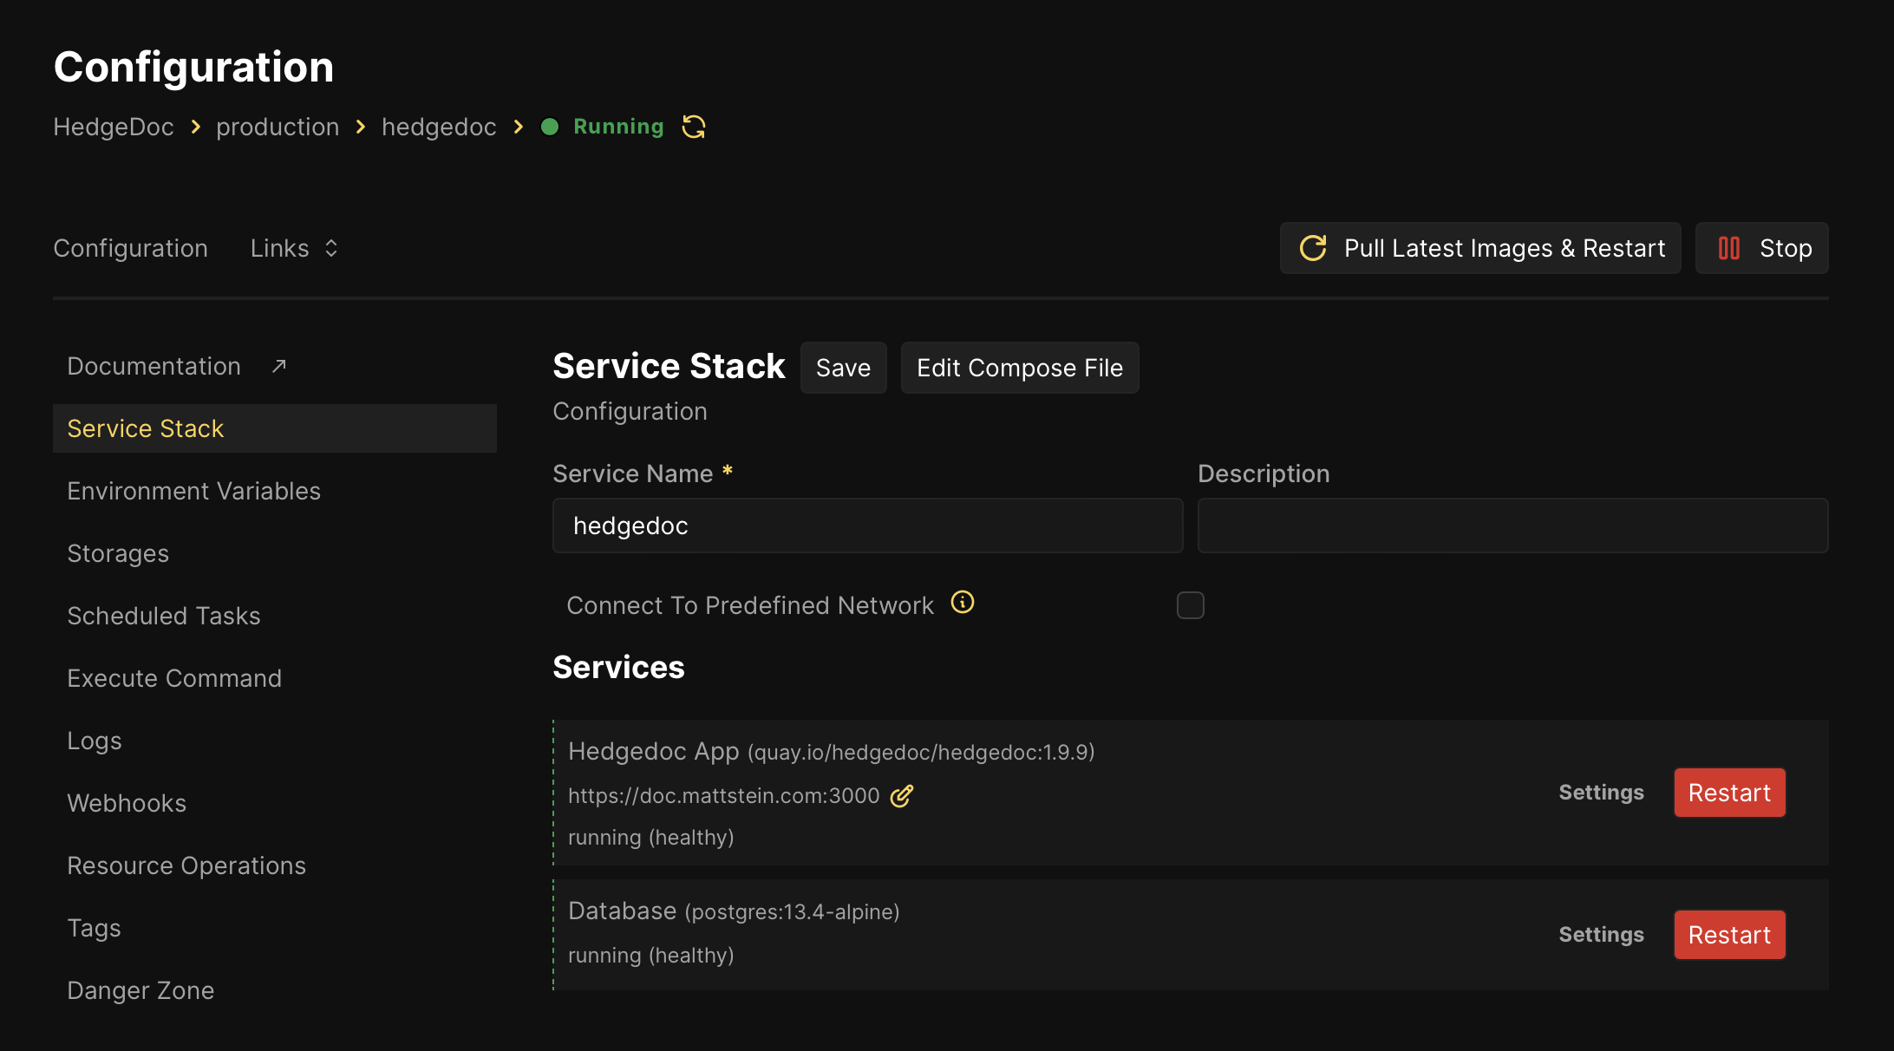
Task: Click the refresh icon beside the Running status
Action: coord(693,127)
